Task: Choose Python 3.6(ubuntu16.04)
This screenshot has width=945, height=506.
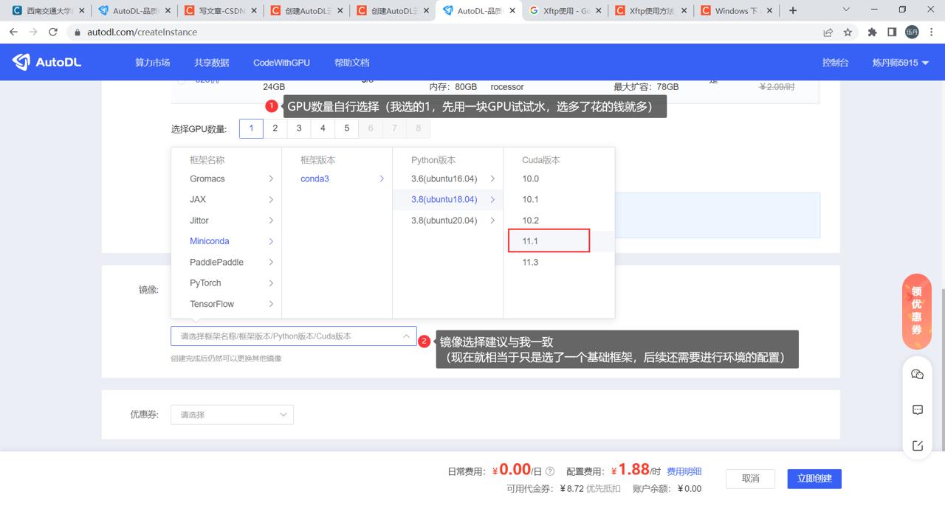Action: pyautogui.click(x=447, y=179)
